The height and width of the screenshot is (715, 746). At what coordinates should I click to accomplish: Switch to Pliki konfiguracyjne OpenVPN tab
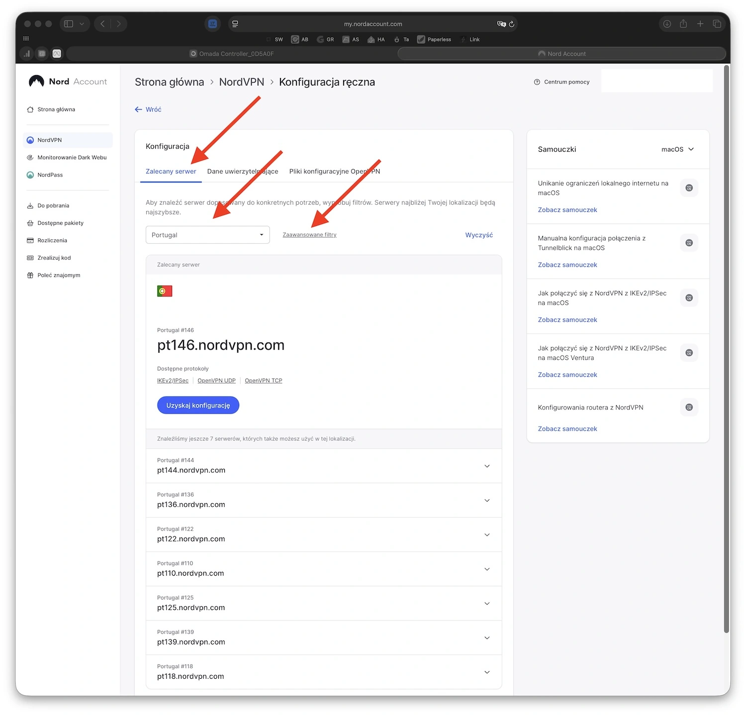point(334,172)
